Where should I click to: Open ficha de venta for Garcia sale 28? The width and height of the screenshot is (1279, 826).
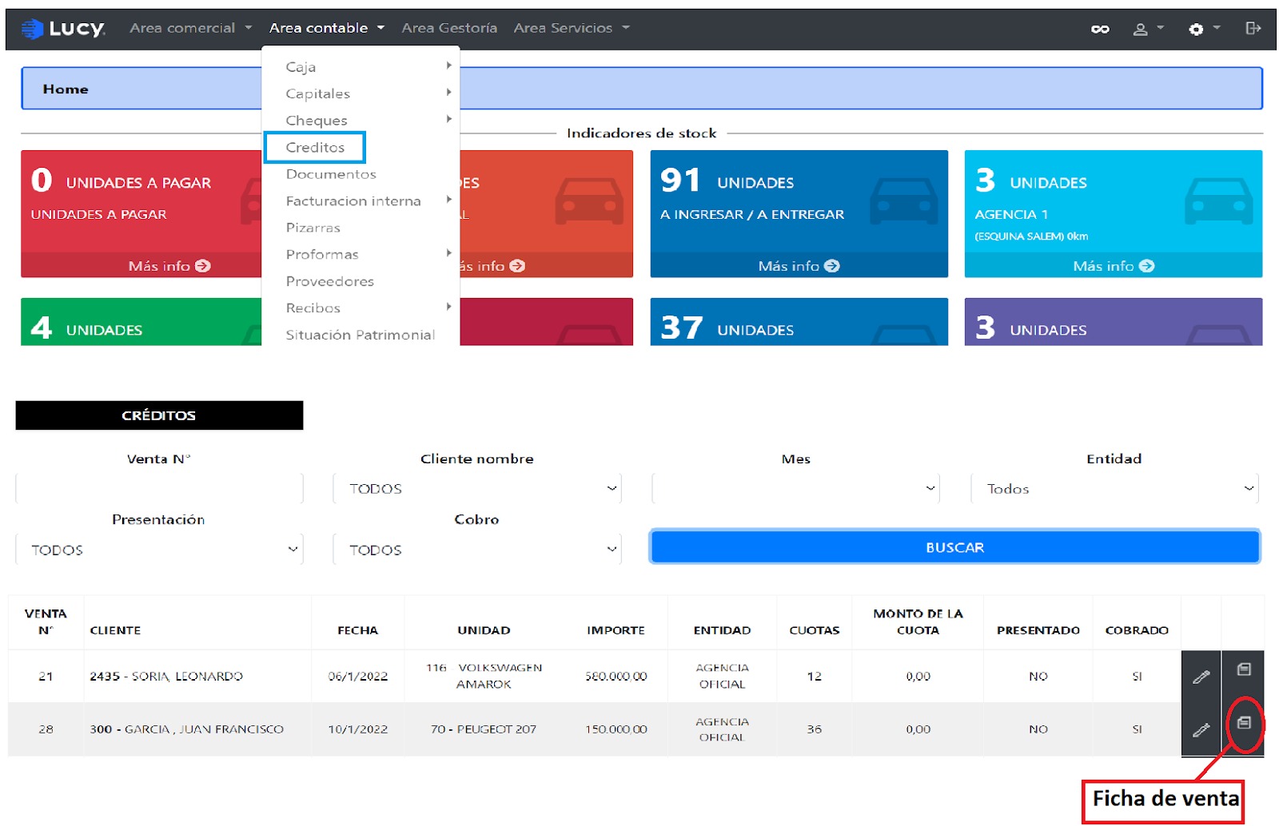(x=1244, y=722)
